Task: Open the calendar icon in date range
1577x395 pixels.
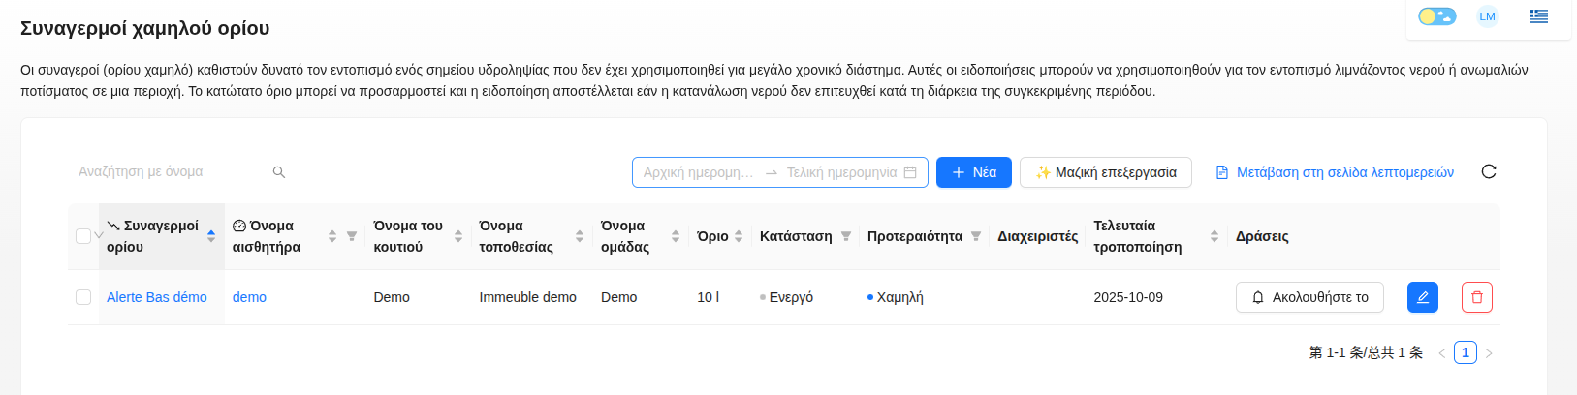Action: tap(910, 172)
